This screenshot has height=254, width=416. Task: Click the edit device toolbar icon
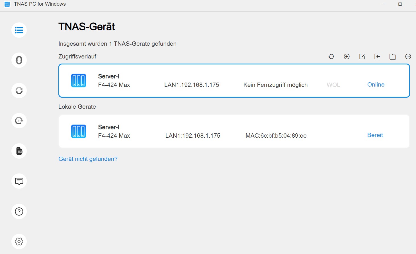362,56
